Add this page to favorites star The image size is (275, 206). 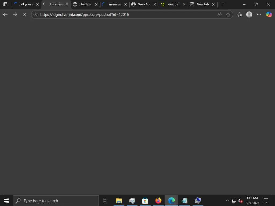point(228,14)
